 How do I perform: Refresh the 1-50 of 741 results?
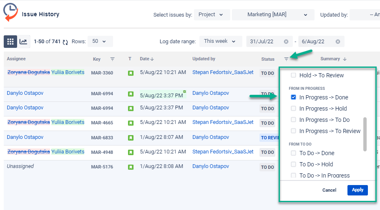(65, 42)
